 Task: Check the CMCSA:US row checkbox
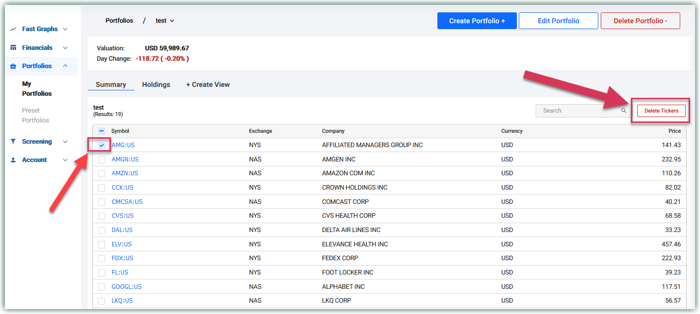102,202
